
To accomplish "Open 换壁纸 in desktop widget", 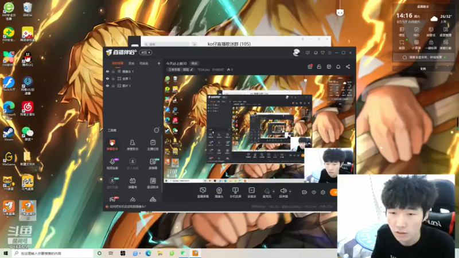I will (x=431, y=32).
